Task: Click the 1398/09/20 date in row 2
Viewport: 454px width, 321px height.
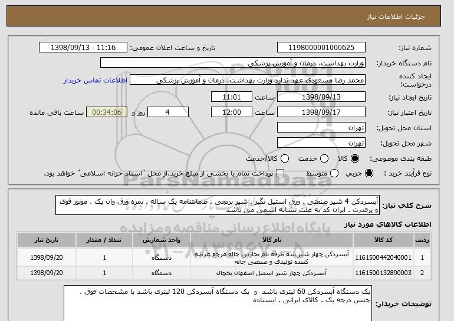Action: click(x=47, y=273)
